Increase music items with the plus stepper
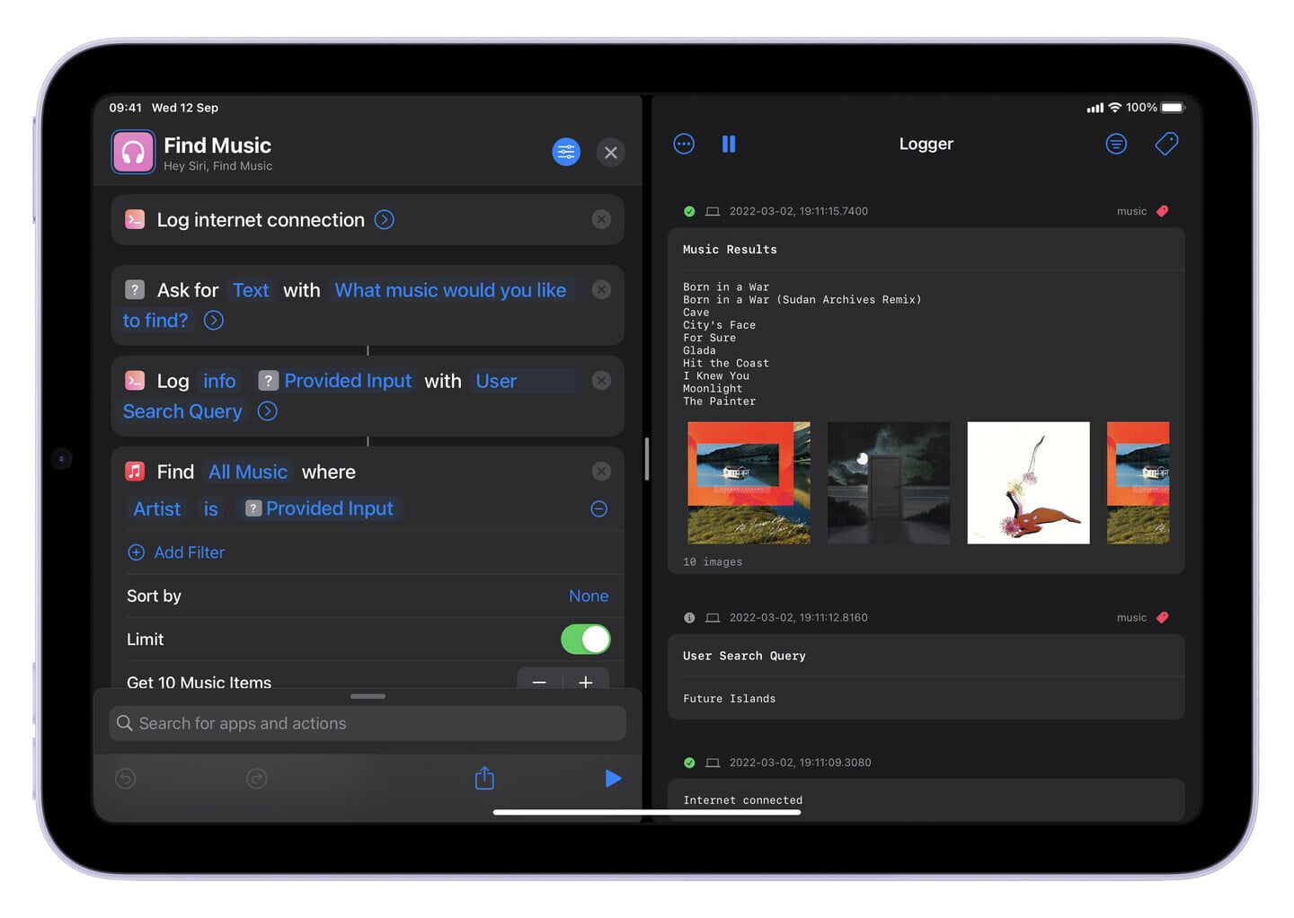 585,683
